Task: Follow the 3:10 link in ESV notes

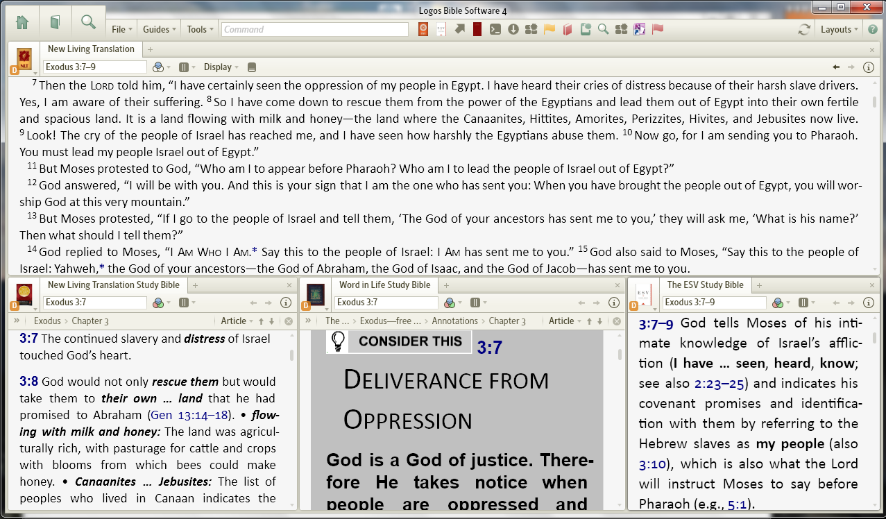Action: pyautogui.click(x=651, y=463)
